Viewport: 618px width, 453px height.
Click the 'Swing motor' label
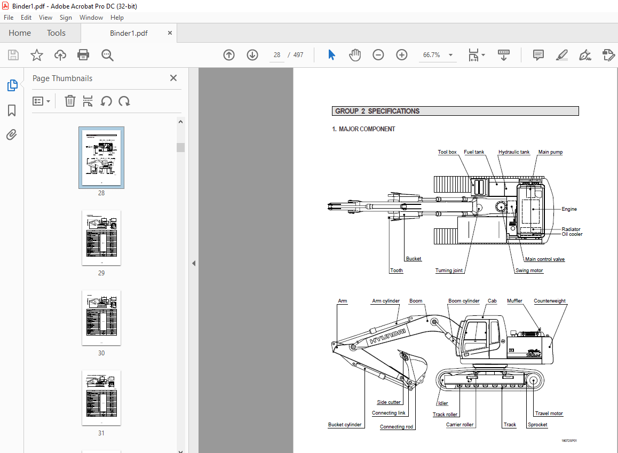pyautogui.click(x=529, y=270)
